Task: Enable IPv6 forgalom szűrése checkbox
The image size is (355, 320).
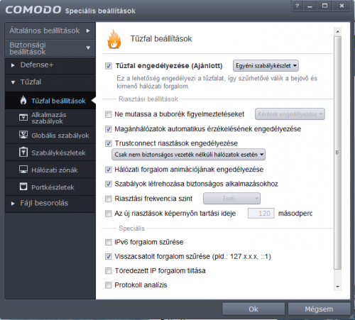Action: (109, 242)
